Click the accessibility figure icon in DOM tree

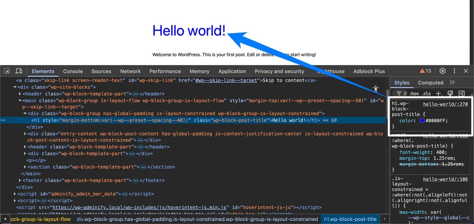pyautogui.click(x=375, y=89)
